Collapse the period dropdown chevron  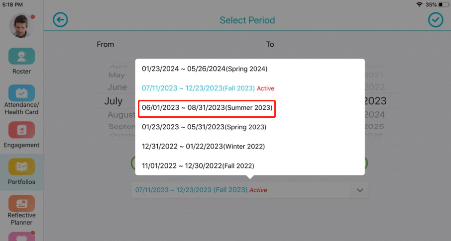click(360, 190)
